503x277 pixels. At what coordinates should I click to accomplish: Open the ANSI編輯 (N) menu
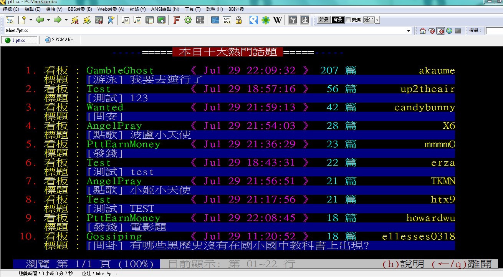click(165, 9)
